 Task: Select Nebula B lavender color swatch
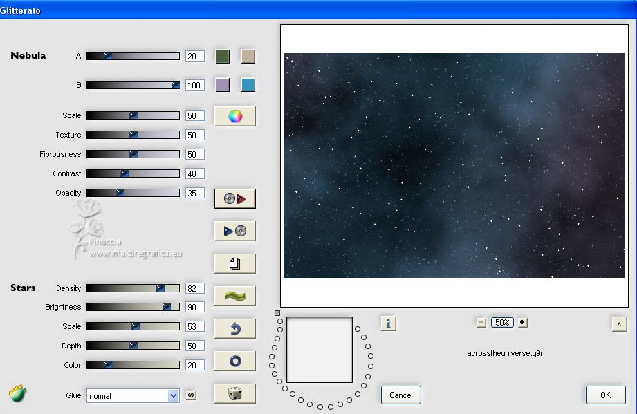[x=223, y=85]
